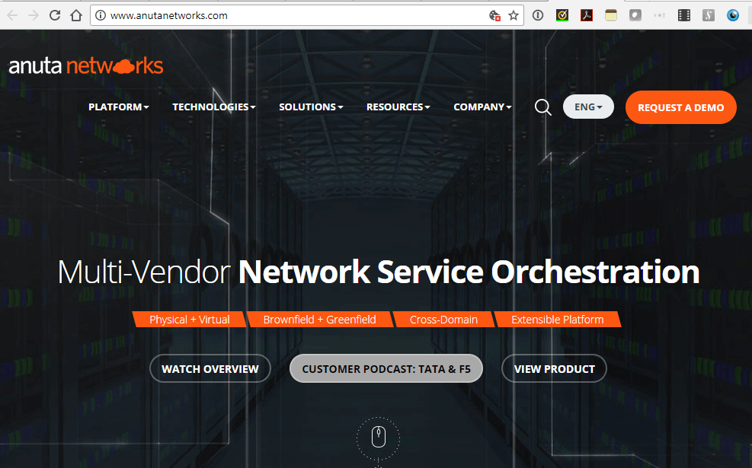Click the blue eye extension icon
Viewport: 752px width, 468px height.
pyautogui.click(x=733, y=14)
